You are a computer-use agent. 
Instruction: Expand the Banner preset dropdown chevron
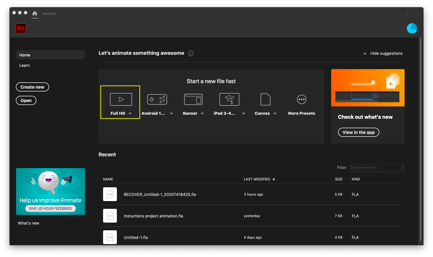(x=202, y=114)
